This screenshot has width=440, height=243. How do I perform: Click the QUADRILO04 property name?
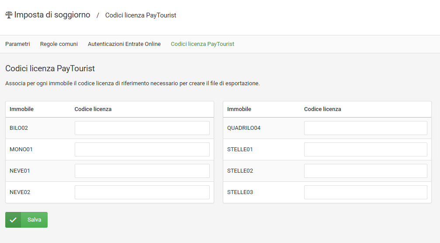tap(244, 128)
